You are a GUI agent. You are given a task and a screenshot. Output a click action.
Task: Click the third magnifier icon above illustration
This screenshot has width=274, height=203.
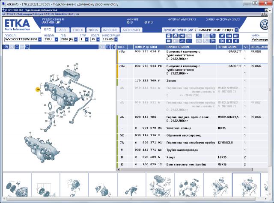pyautogui.click(x=17, y=47)
